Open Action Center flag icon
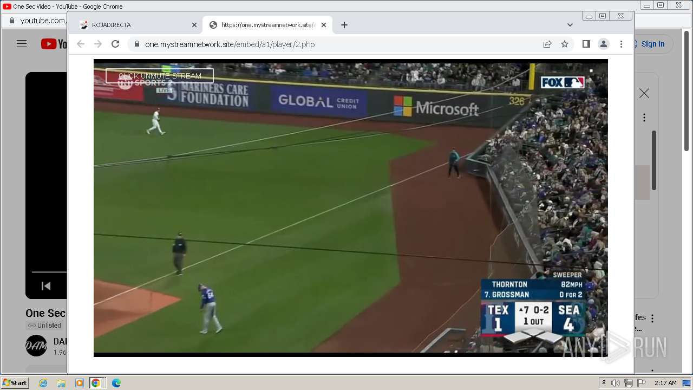This screenshot has height=390, width=693. (642, 383)
